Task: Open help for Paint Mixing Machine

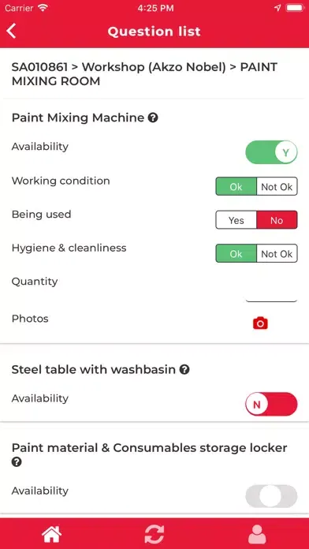Action: [153, 118]
